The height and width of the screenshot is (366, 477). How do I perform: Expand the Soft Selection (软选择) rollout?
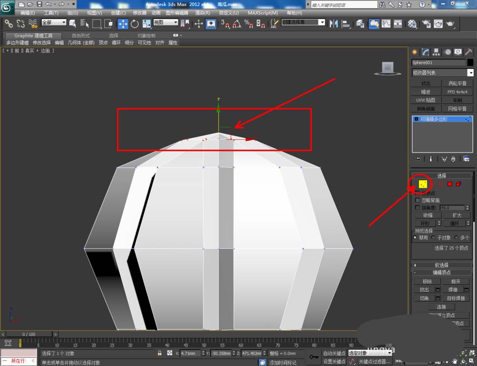tap(441, 265)
